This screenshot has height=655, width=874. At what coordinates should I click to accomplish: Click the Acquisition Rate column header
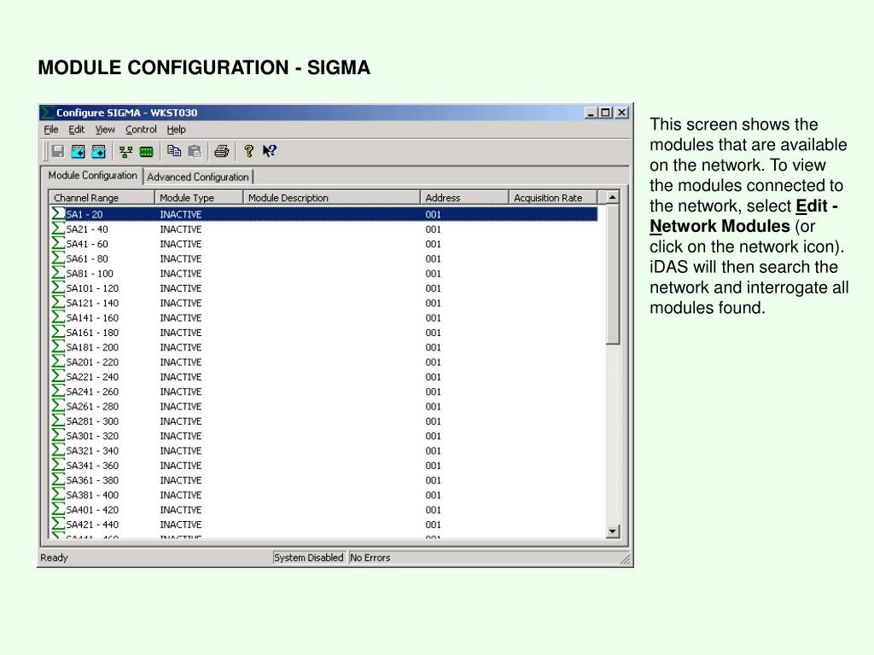(x=553, y=198)
